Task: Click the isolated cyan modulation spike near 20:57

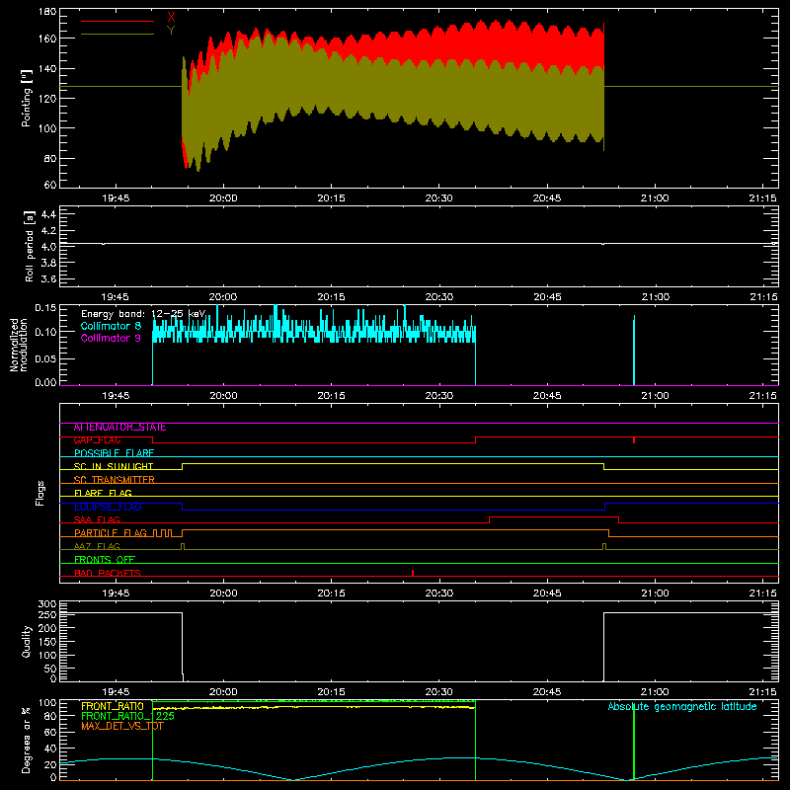Action: click(x=634, y=351)
